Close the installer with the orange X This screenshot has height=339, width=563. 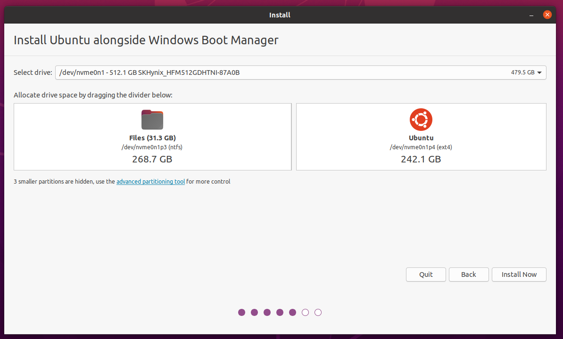coord(547,15)
